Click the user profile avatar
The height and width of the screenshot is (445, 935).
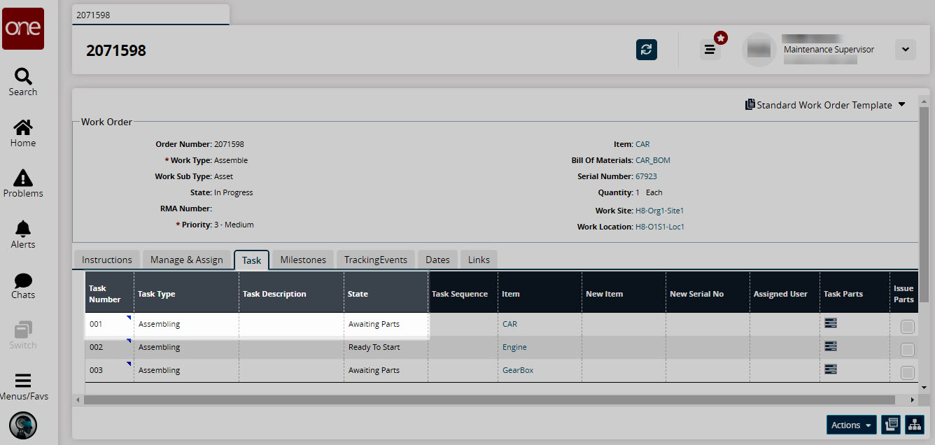759,50
